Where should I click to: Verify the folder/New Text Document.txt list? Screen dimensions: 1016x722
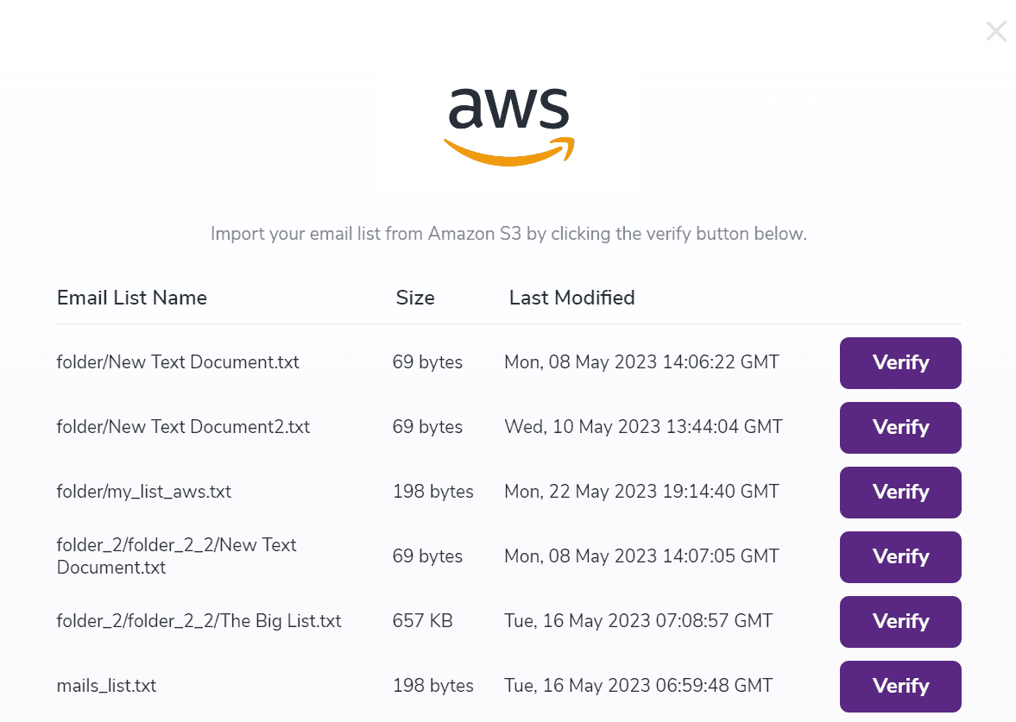tap(899, 362)
